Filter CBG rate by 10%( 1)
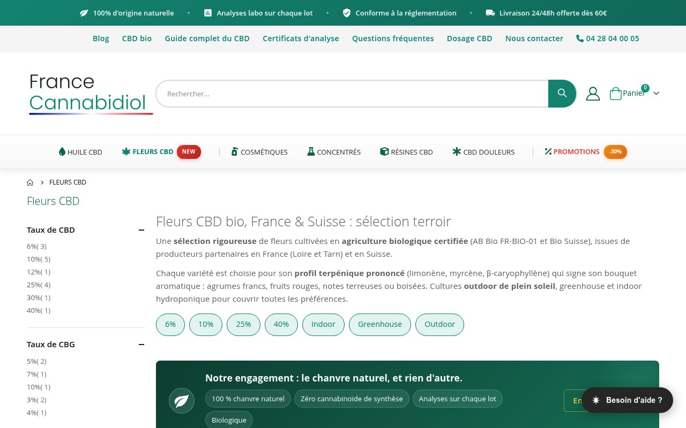Image resolution: width=686 pixels, height=428 pixels. pos(39,387)
